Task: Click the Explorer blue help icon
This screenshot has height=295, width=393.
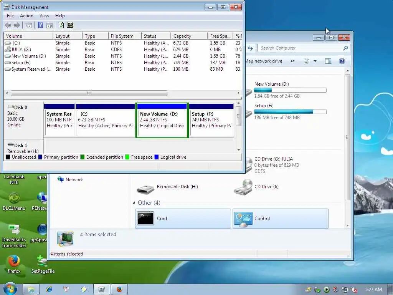Action: [x=342, y=61]
